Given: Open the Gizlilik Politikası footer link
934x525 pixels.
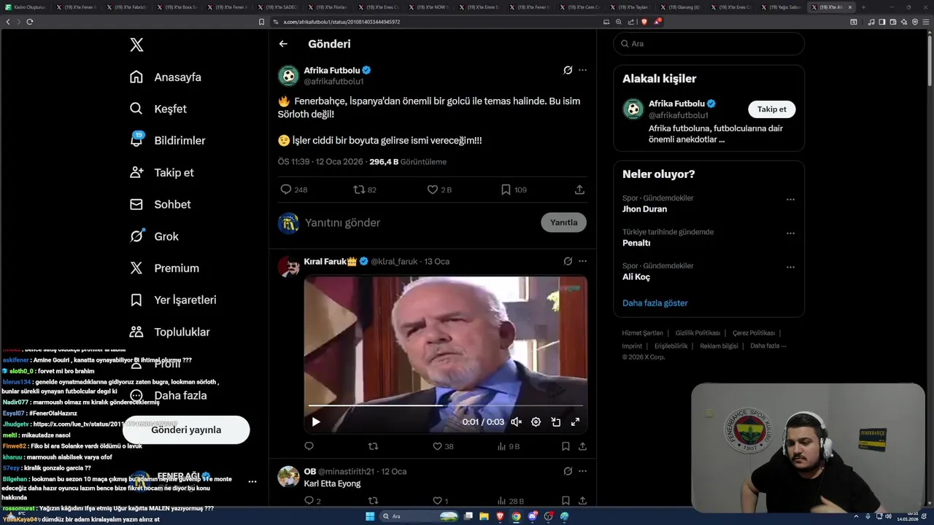Looking at the screenshot, I should [698, 332].
